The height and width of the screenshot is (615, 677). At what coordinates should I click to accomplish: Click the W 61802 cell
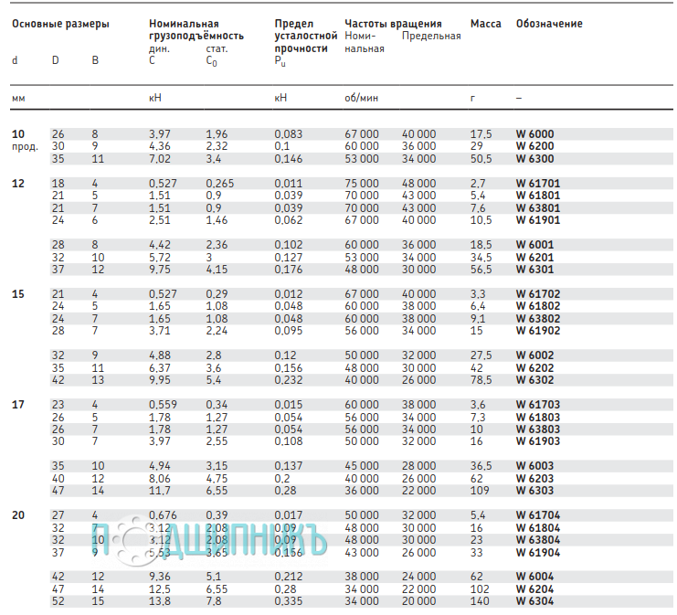[x=538, y=306]
